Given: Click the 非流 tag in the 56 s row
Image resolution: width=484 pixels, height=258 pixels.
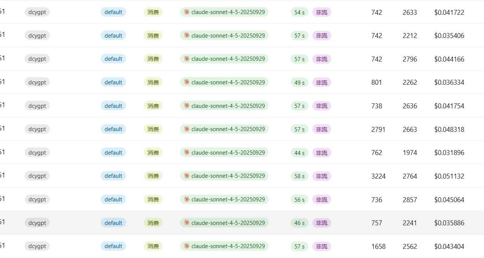Looking at the screenshot, I should (x=321, y=199).
